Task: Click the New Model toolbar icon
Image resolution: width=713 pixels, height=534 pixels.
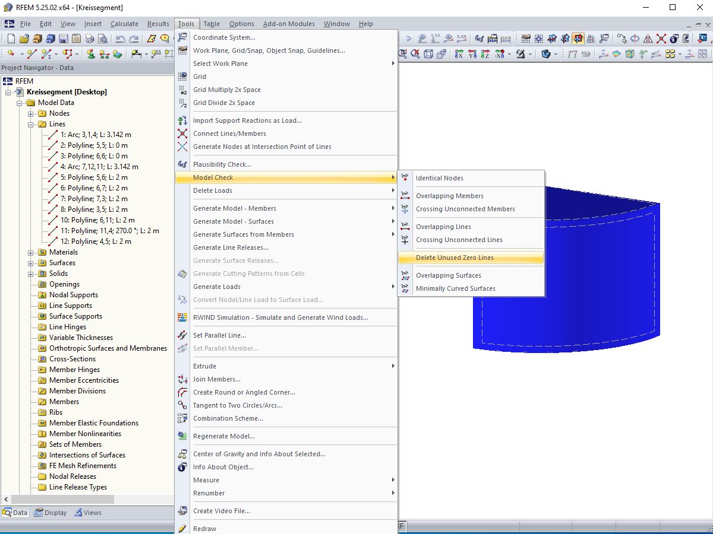Action: 11,39
